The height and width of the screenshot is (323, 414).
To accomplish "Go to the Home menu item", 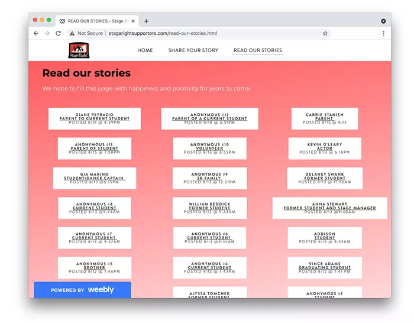I will click(x=145, y=50).
